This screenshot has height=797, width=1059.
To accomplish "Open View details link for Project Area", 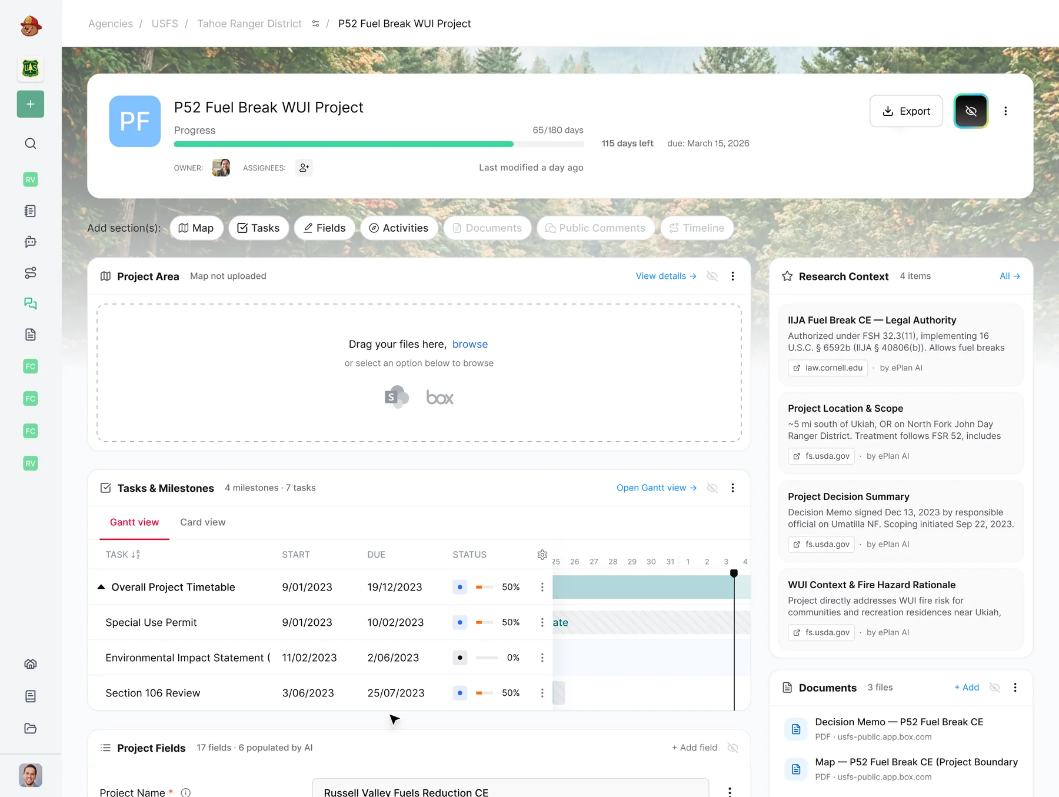I will click(666, 276).
